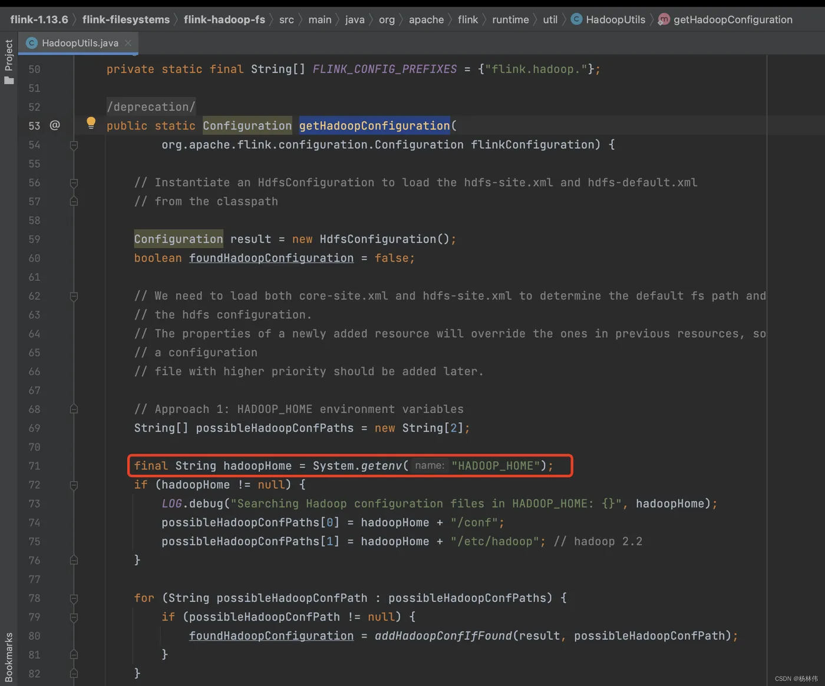Click the Java file icon on the tab
This screenshot has width=825, height=686.
click(x=32, y=43)
